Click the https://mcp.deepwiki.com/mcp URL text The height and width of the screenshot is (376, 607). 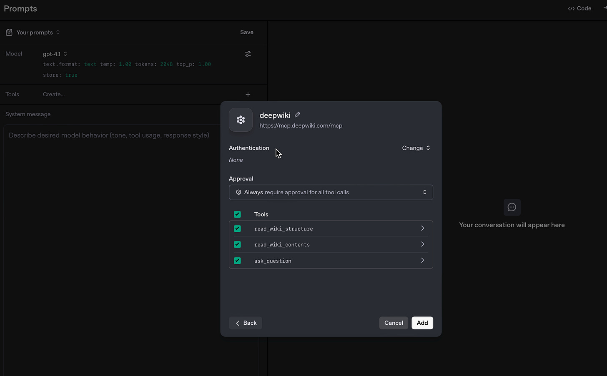point(301,125)
